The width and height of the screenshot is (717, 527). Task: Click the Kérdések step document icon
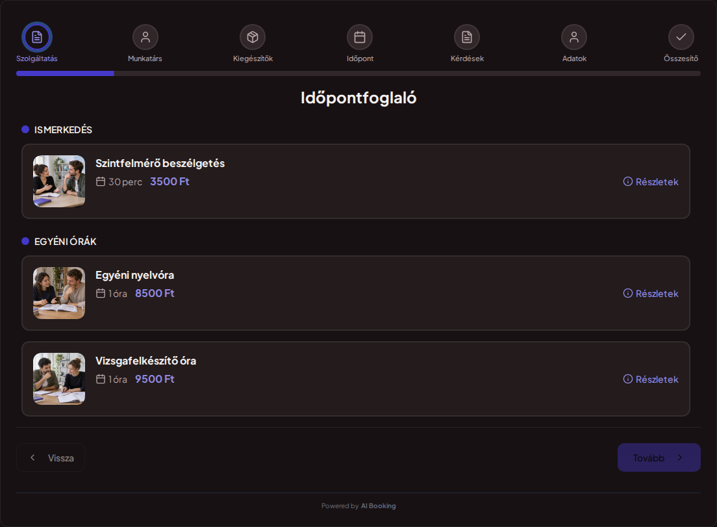(467, 37)
